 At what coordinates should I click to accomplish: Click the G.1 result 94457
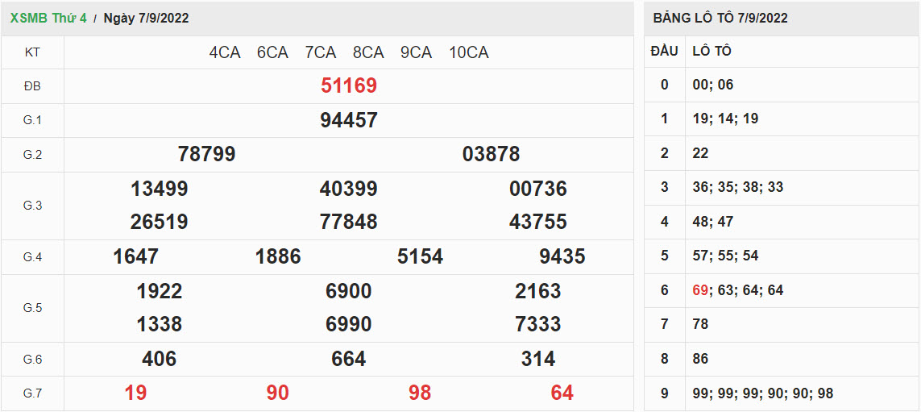click(x=348, y=120)
